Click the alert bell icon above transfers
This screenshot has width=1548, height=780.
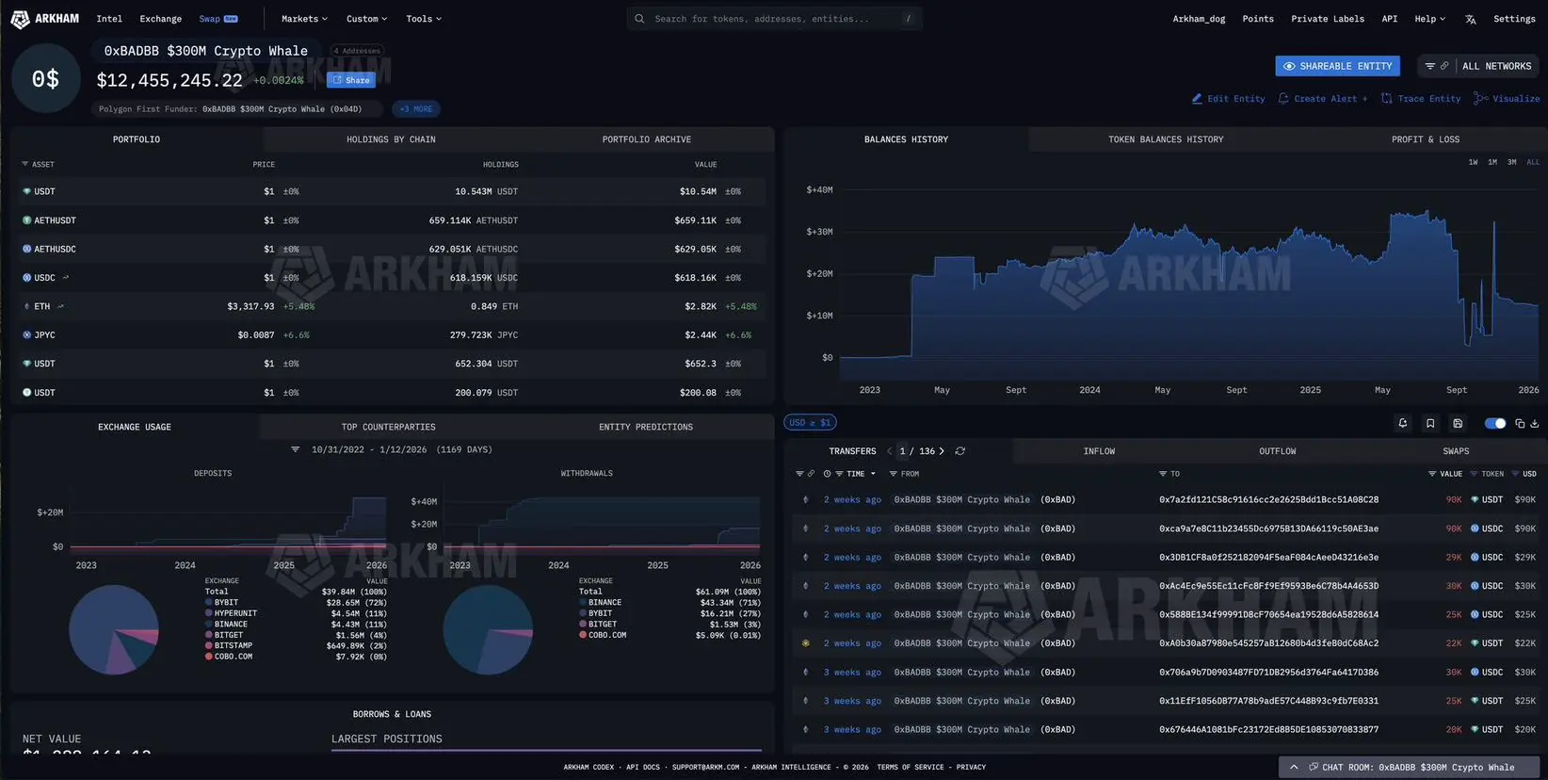(x=1402, y=423)
